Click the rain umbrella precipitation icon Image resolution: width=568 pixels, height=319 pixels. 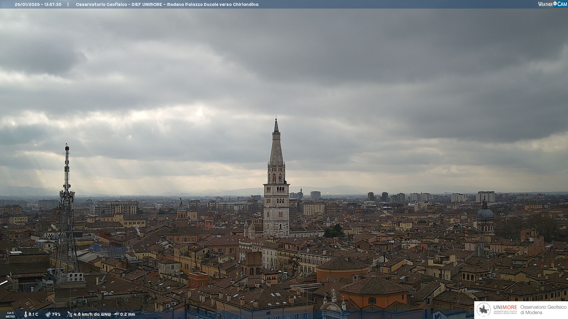click(117, 314)
